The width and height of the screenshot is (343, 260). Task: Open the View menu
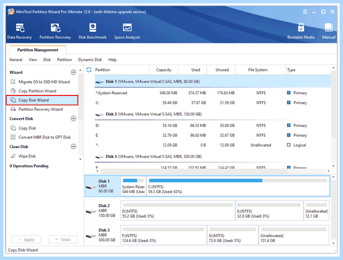[33, 59]
